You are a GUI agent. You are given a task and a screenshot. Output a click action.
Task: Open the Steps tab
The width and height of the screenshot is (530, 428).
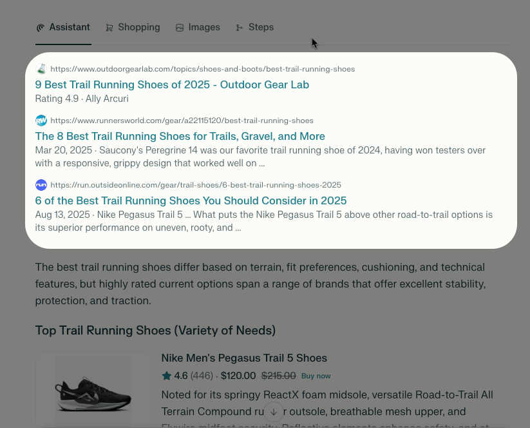261,27
